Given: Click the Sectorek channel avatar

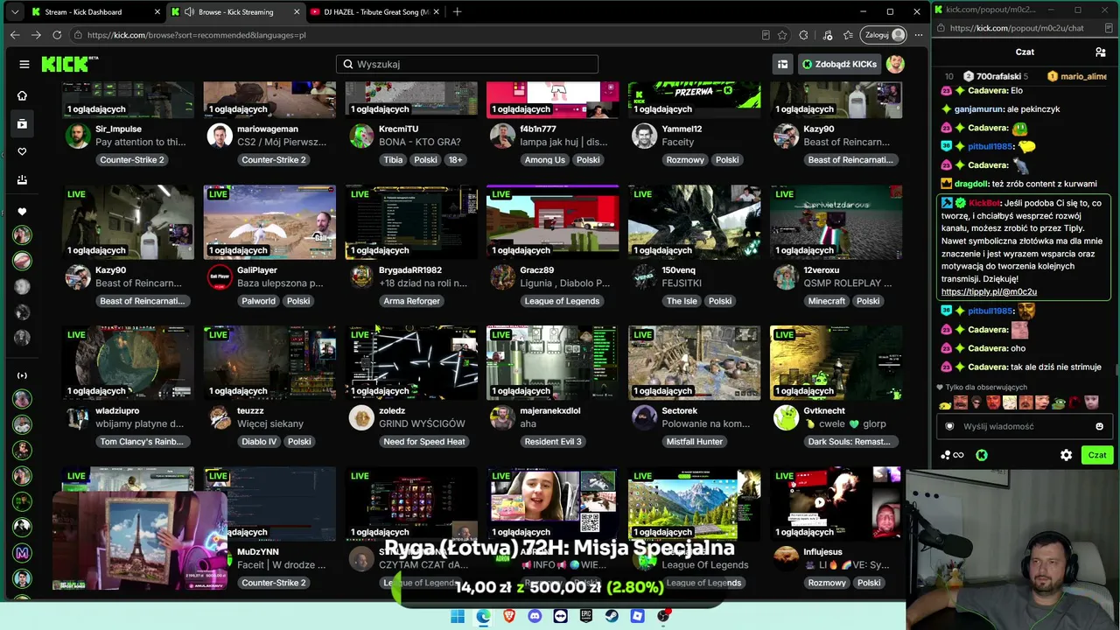Looking at the screenshot, I should pyautogui.click(x=644, y=418).
